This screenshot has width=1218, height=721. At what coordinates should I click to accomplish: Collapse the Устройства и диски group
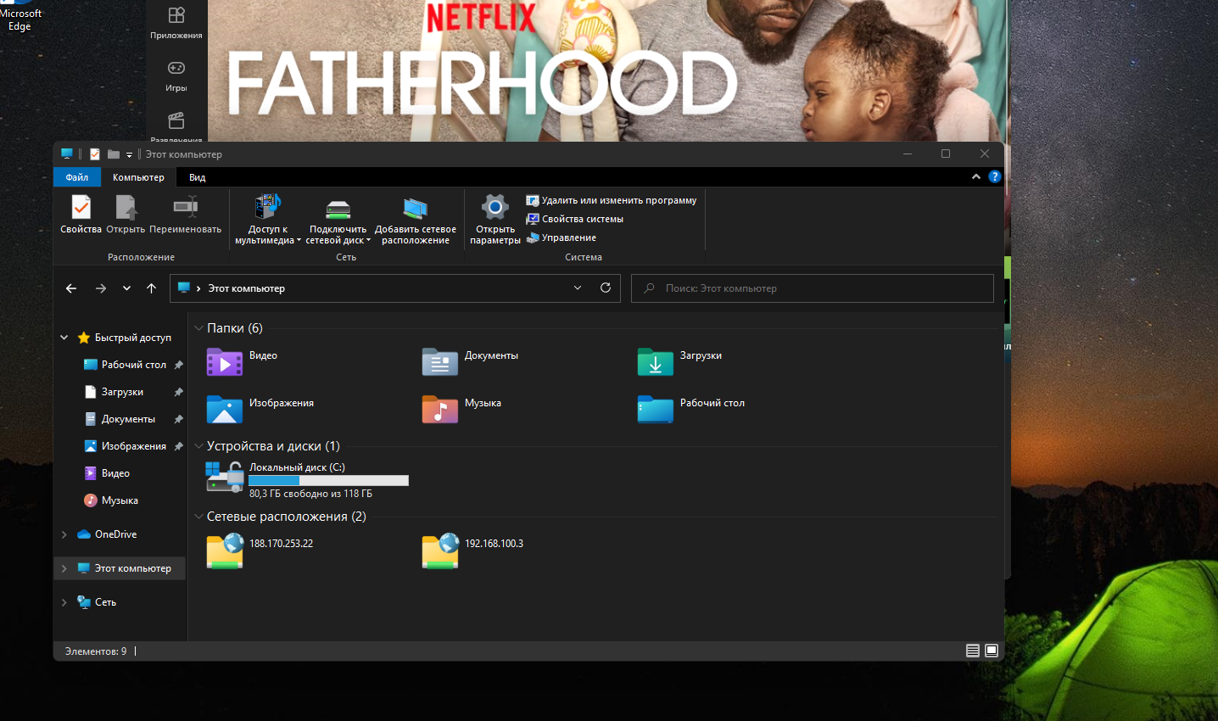[199, 446]
